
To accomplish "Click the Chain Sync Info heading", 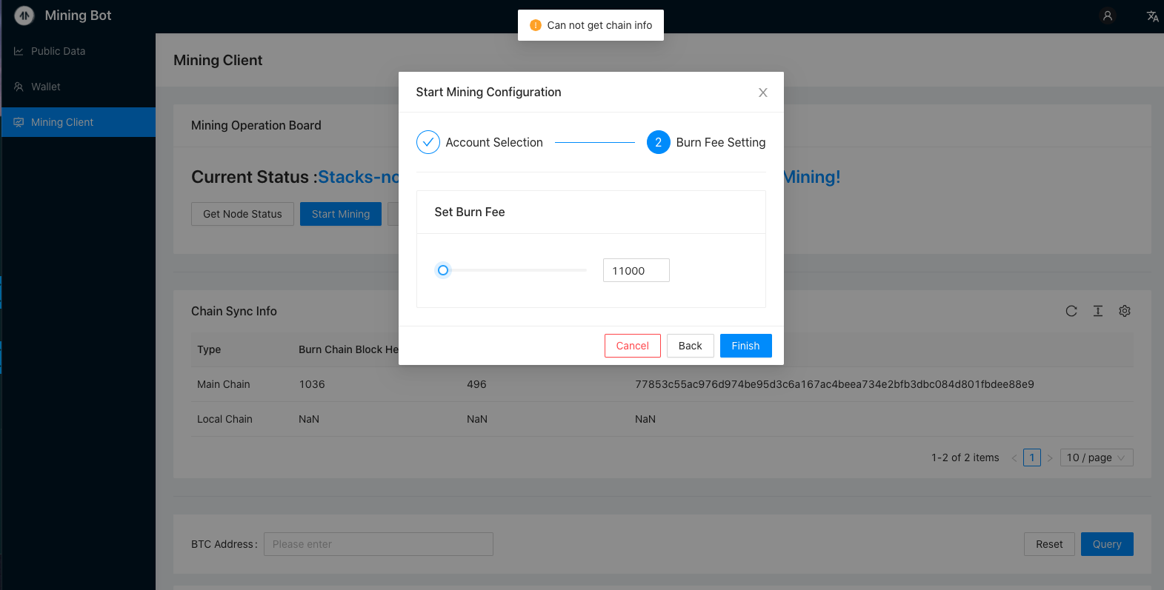I will pyautogui.click(x=234, y=311).
